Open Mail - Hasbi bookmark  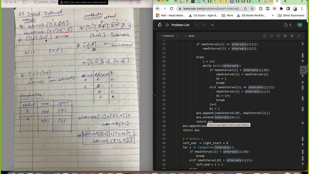(x=170, y=15)
